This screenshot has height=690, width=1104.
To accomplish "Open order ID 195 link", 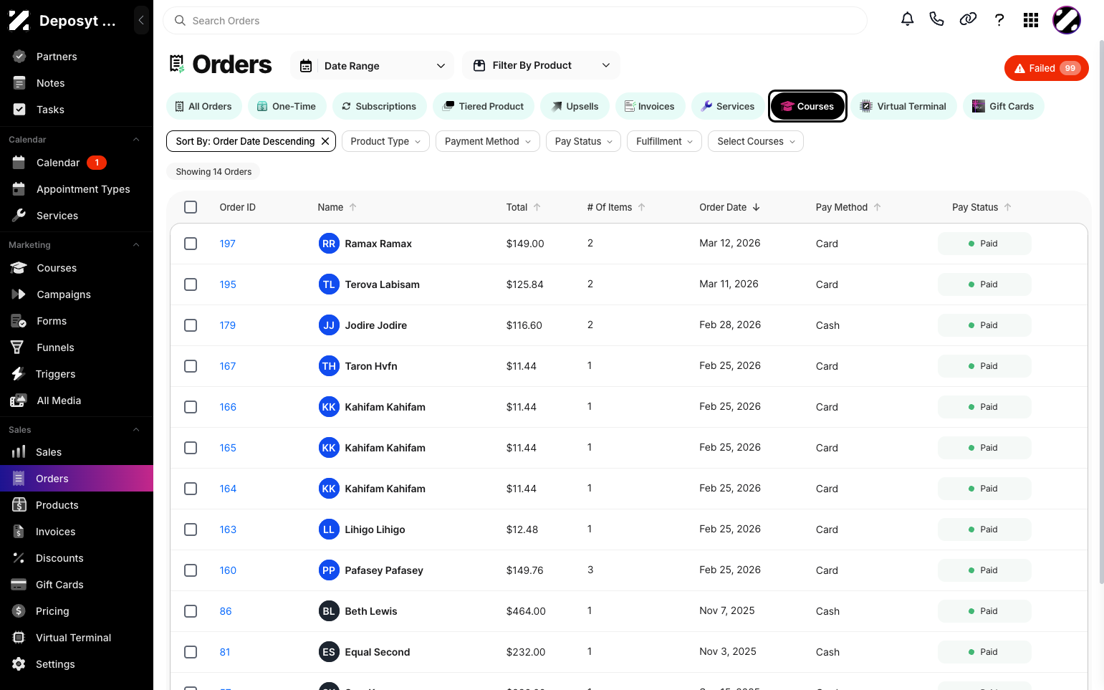I will click(x=228, y=284).
